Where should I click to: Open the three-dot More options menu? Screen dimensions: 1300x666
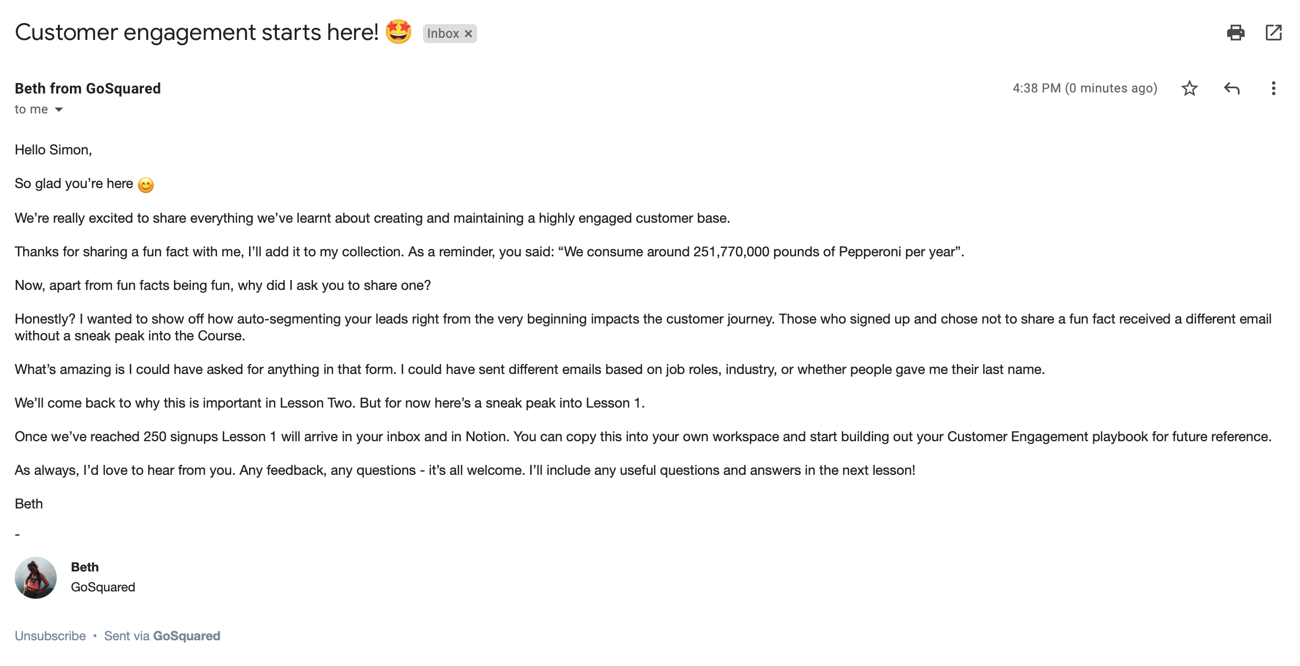pos(1273,88)
